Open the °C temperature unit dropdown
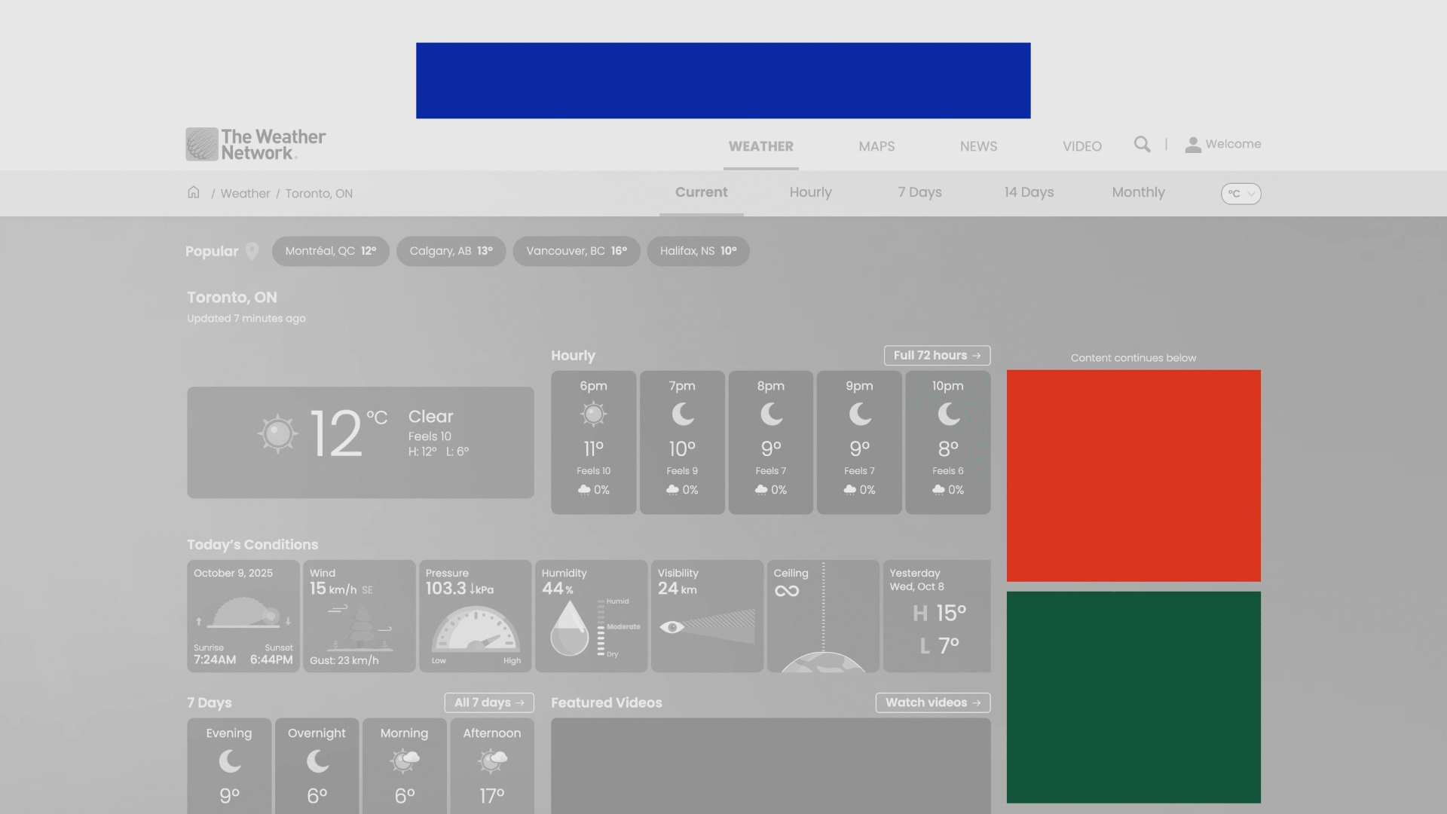The image size is (1447, 814). click(1241, 194)
